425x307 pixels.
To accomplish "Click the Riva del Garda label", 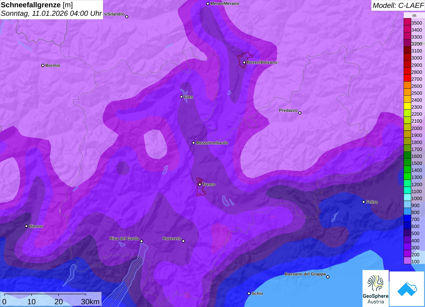I will [124, 238].
